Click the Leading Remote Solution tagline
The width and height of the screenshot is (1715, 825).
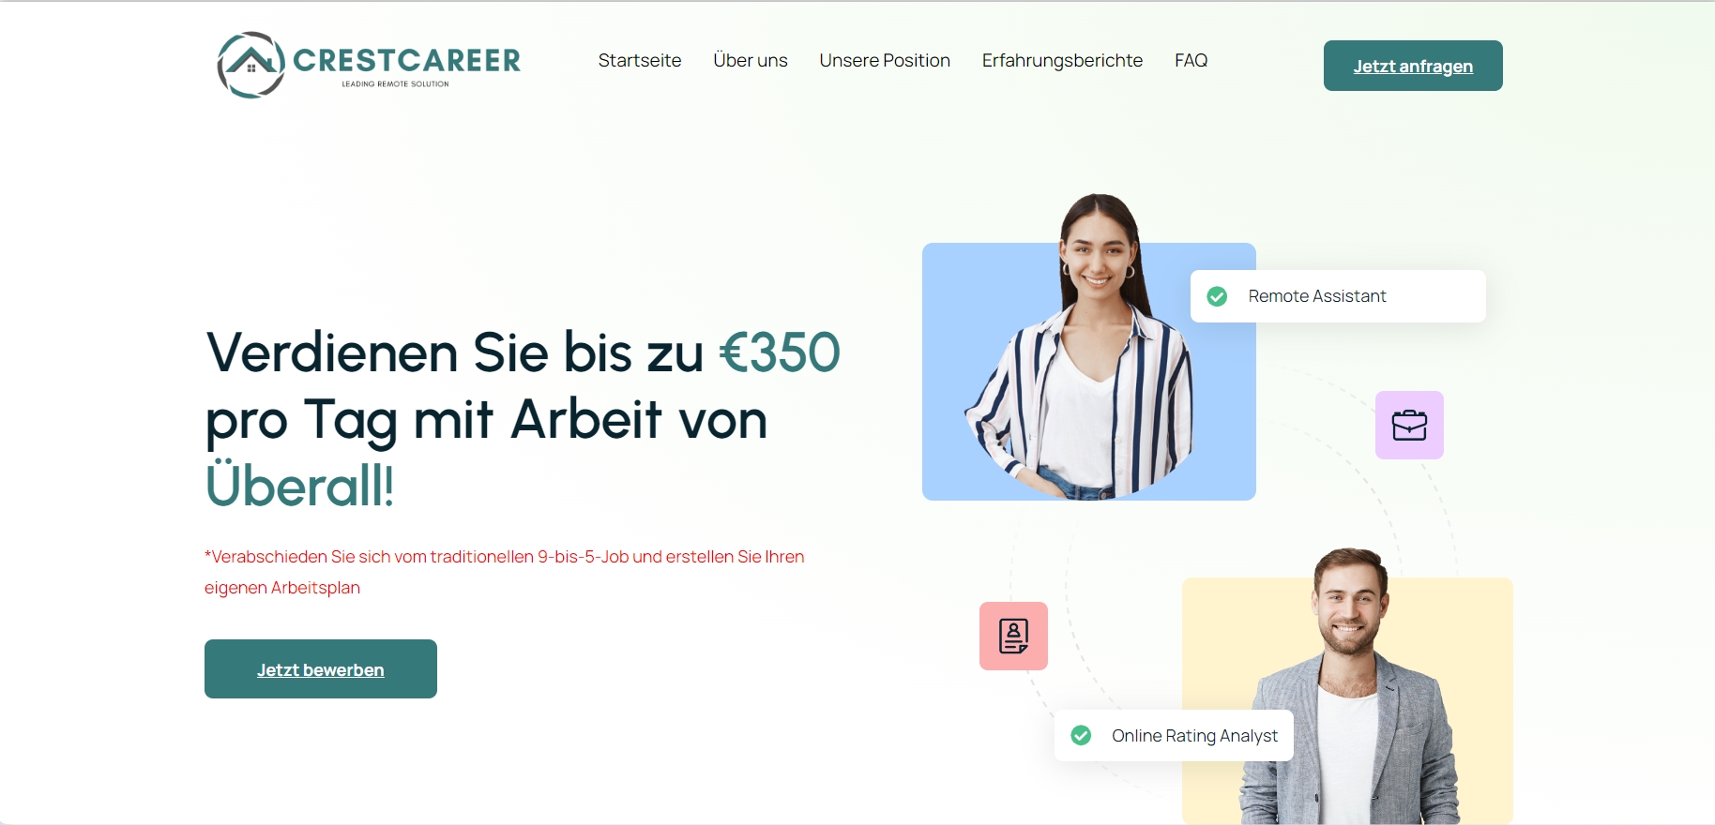pyautogui.click(x=395, y=84)
